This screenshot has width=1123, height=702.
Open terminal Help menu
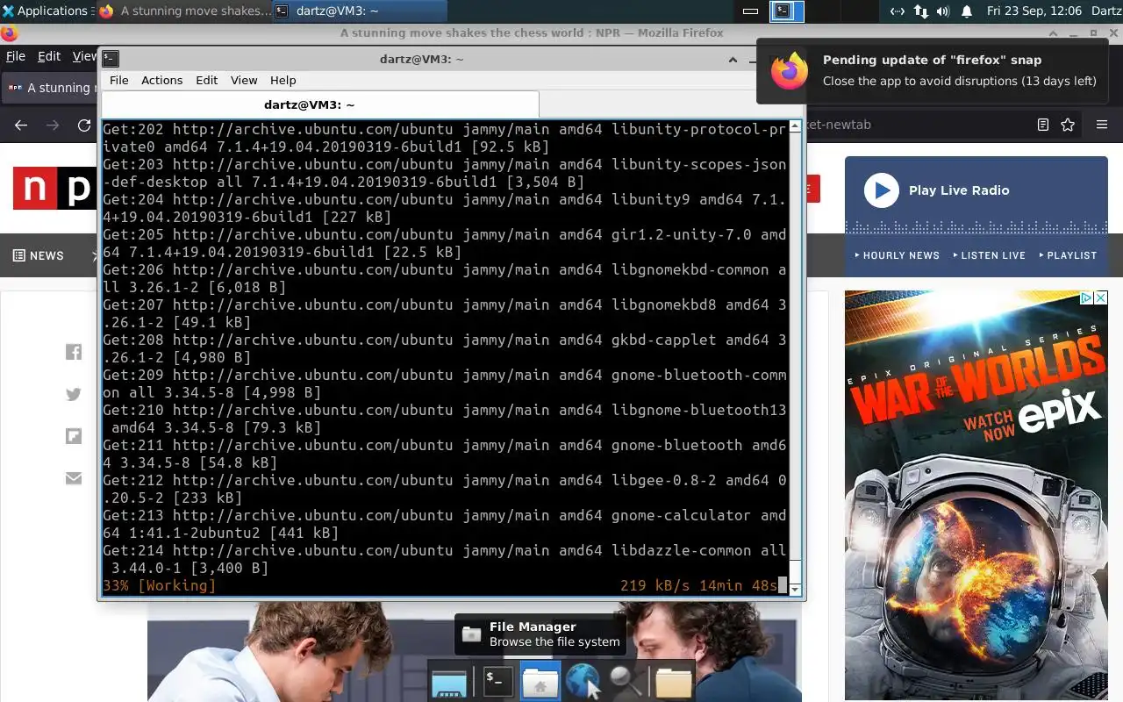pos(283,80)
